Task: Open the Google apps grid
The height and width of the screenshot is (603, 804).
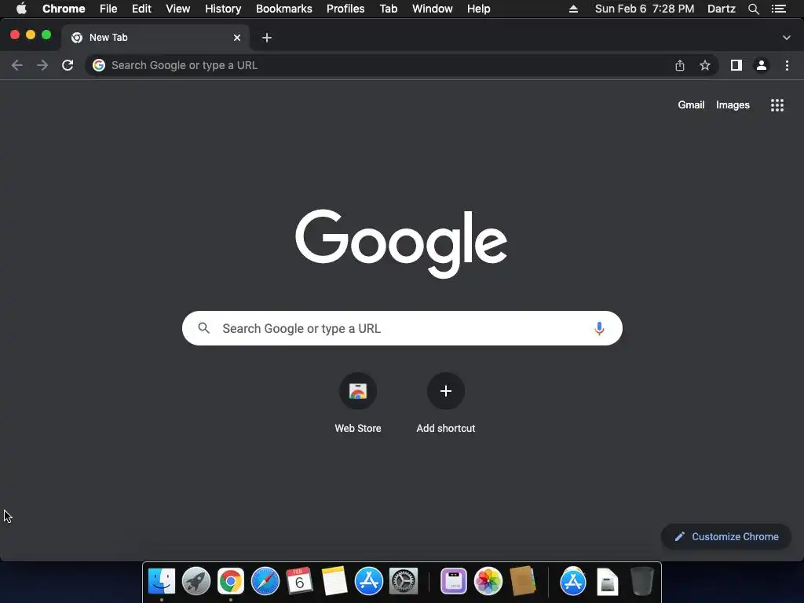Action: 777,105
